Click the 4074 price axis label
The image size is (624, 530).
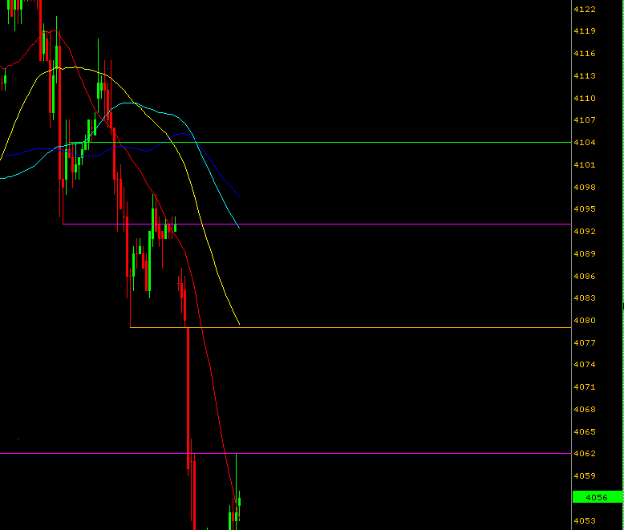pyautogui.click(x=585, y=365)
